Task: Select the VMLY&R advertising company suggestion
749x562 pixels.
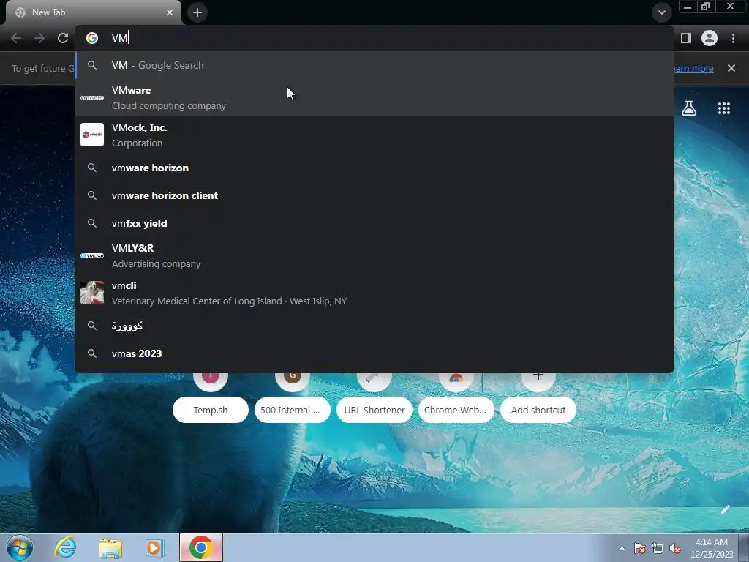Action: click(374, 255)
